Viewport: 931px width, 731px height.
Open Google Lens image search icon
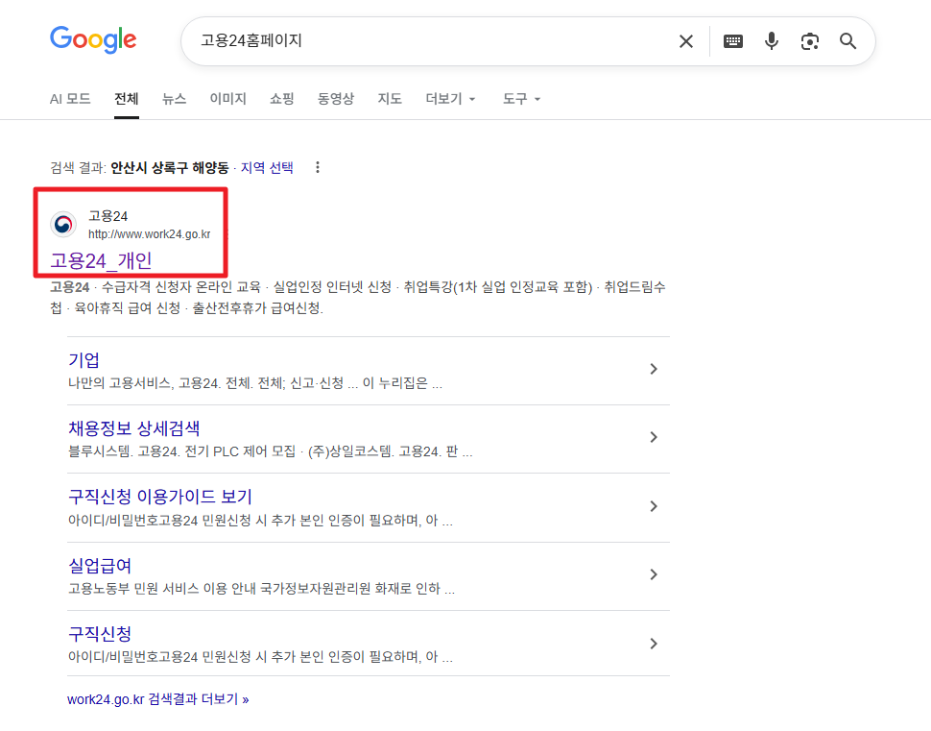809,41
